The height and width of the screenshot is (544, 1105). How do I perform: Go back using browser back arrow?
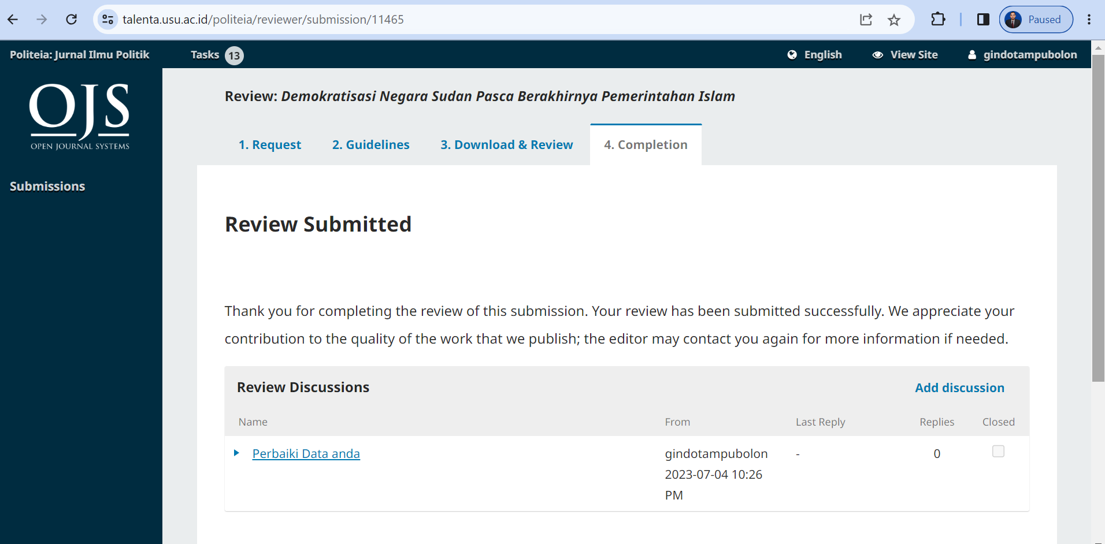coord(13,20)
